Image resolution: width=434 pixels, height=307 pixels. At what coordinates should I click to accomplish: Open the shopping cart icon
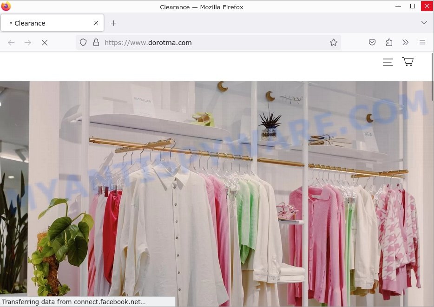tap(408, 61)
